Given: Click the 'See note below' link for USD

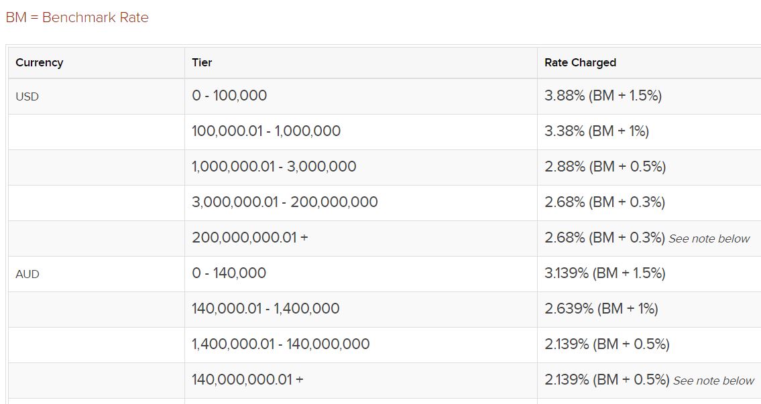Looking at the screenshot, I should 709,239.
